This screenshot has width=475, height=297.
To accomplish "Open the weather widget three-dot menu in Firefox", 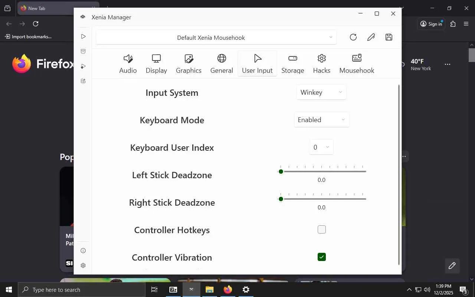I will pos(448,64).
